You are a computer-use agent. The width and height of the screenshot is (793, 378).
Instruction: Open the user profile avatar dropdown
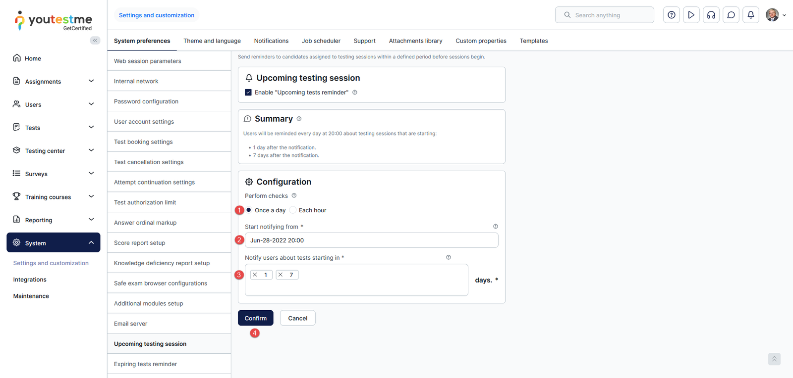(775, 15)
